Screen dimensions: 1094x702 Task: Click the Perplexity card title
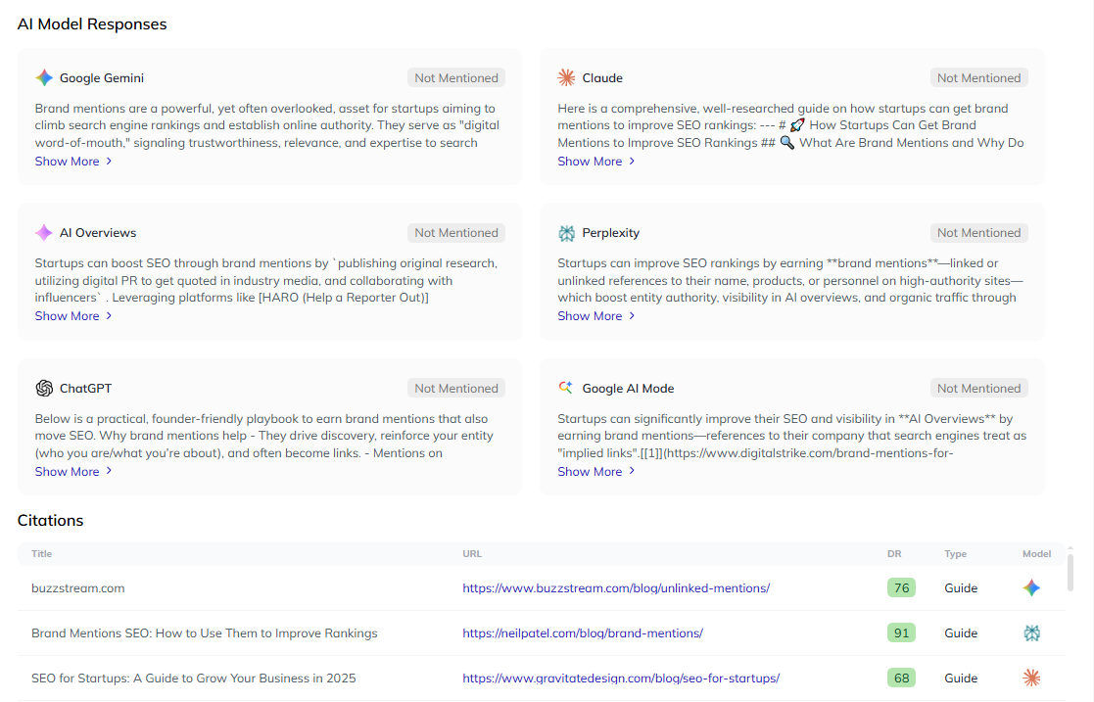(x=610, y=233)
